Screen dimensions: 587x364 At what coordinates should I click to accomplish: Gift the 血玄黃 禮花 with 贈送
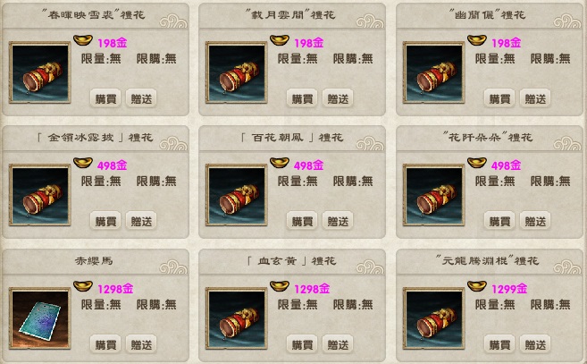tap(338, 344)
